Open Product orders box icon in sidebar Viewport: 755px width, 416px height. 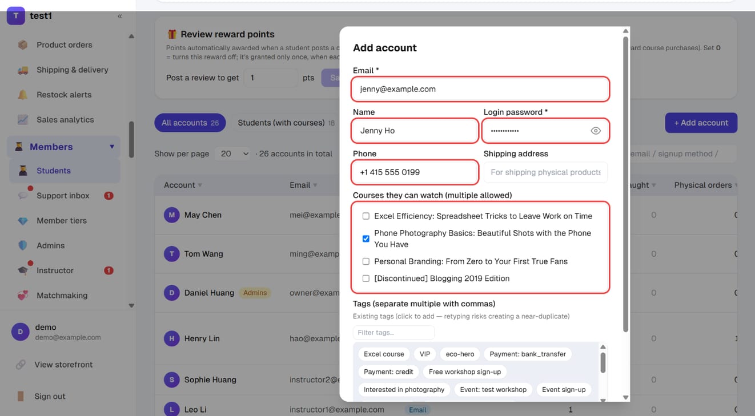click(23, 45)
